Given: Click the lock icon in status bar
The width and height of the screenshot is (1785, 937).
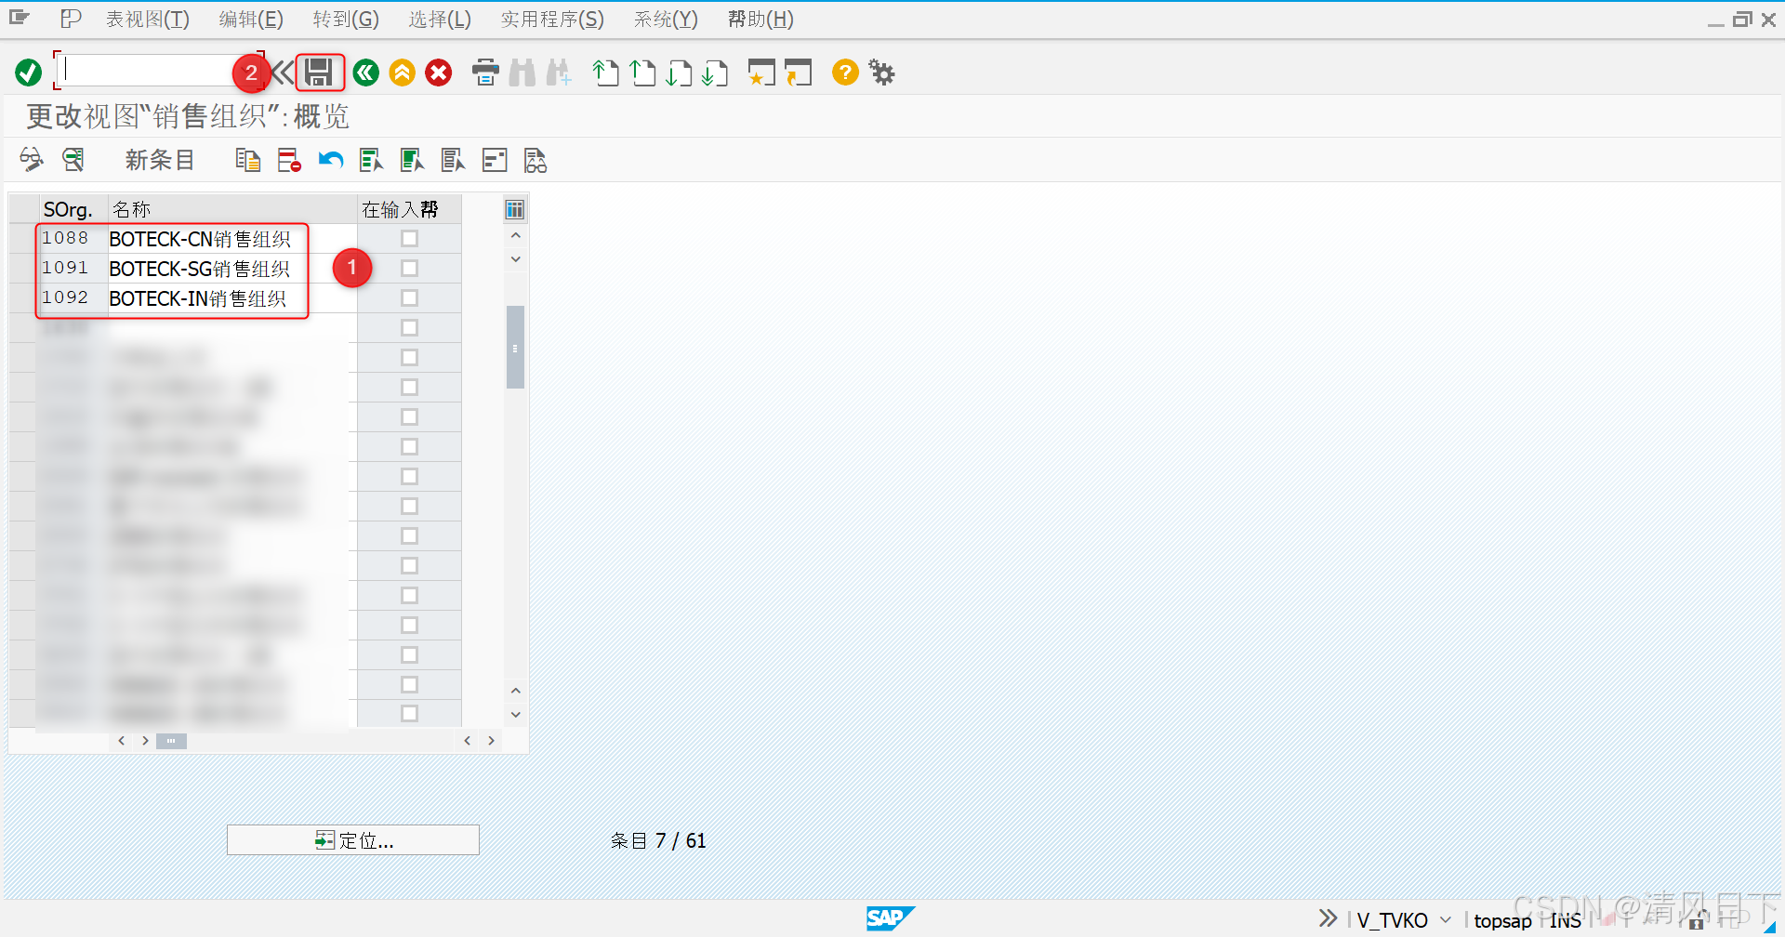Looking at the screenshot, I should pyautogui.click(x=1696, y=921).
